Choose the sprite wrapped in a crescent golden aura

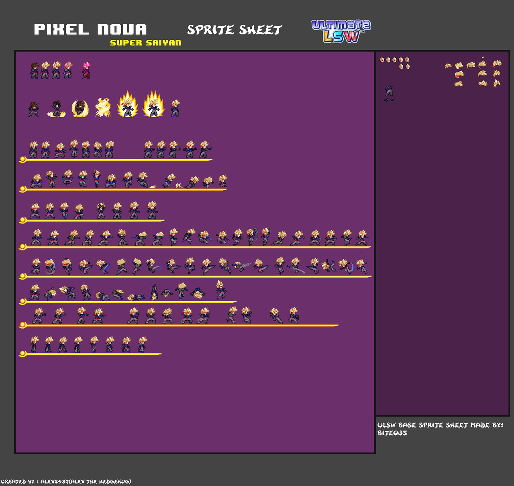(80, 108)
